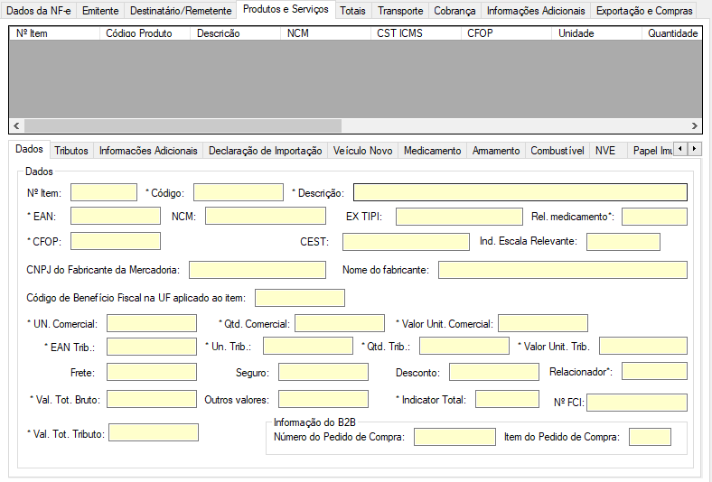Screen dimensions: 712x482
Task: Open top-level Informações Adicionais tab
Action: click(536, 11)
